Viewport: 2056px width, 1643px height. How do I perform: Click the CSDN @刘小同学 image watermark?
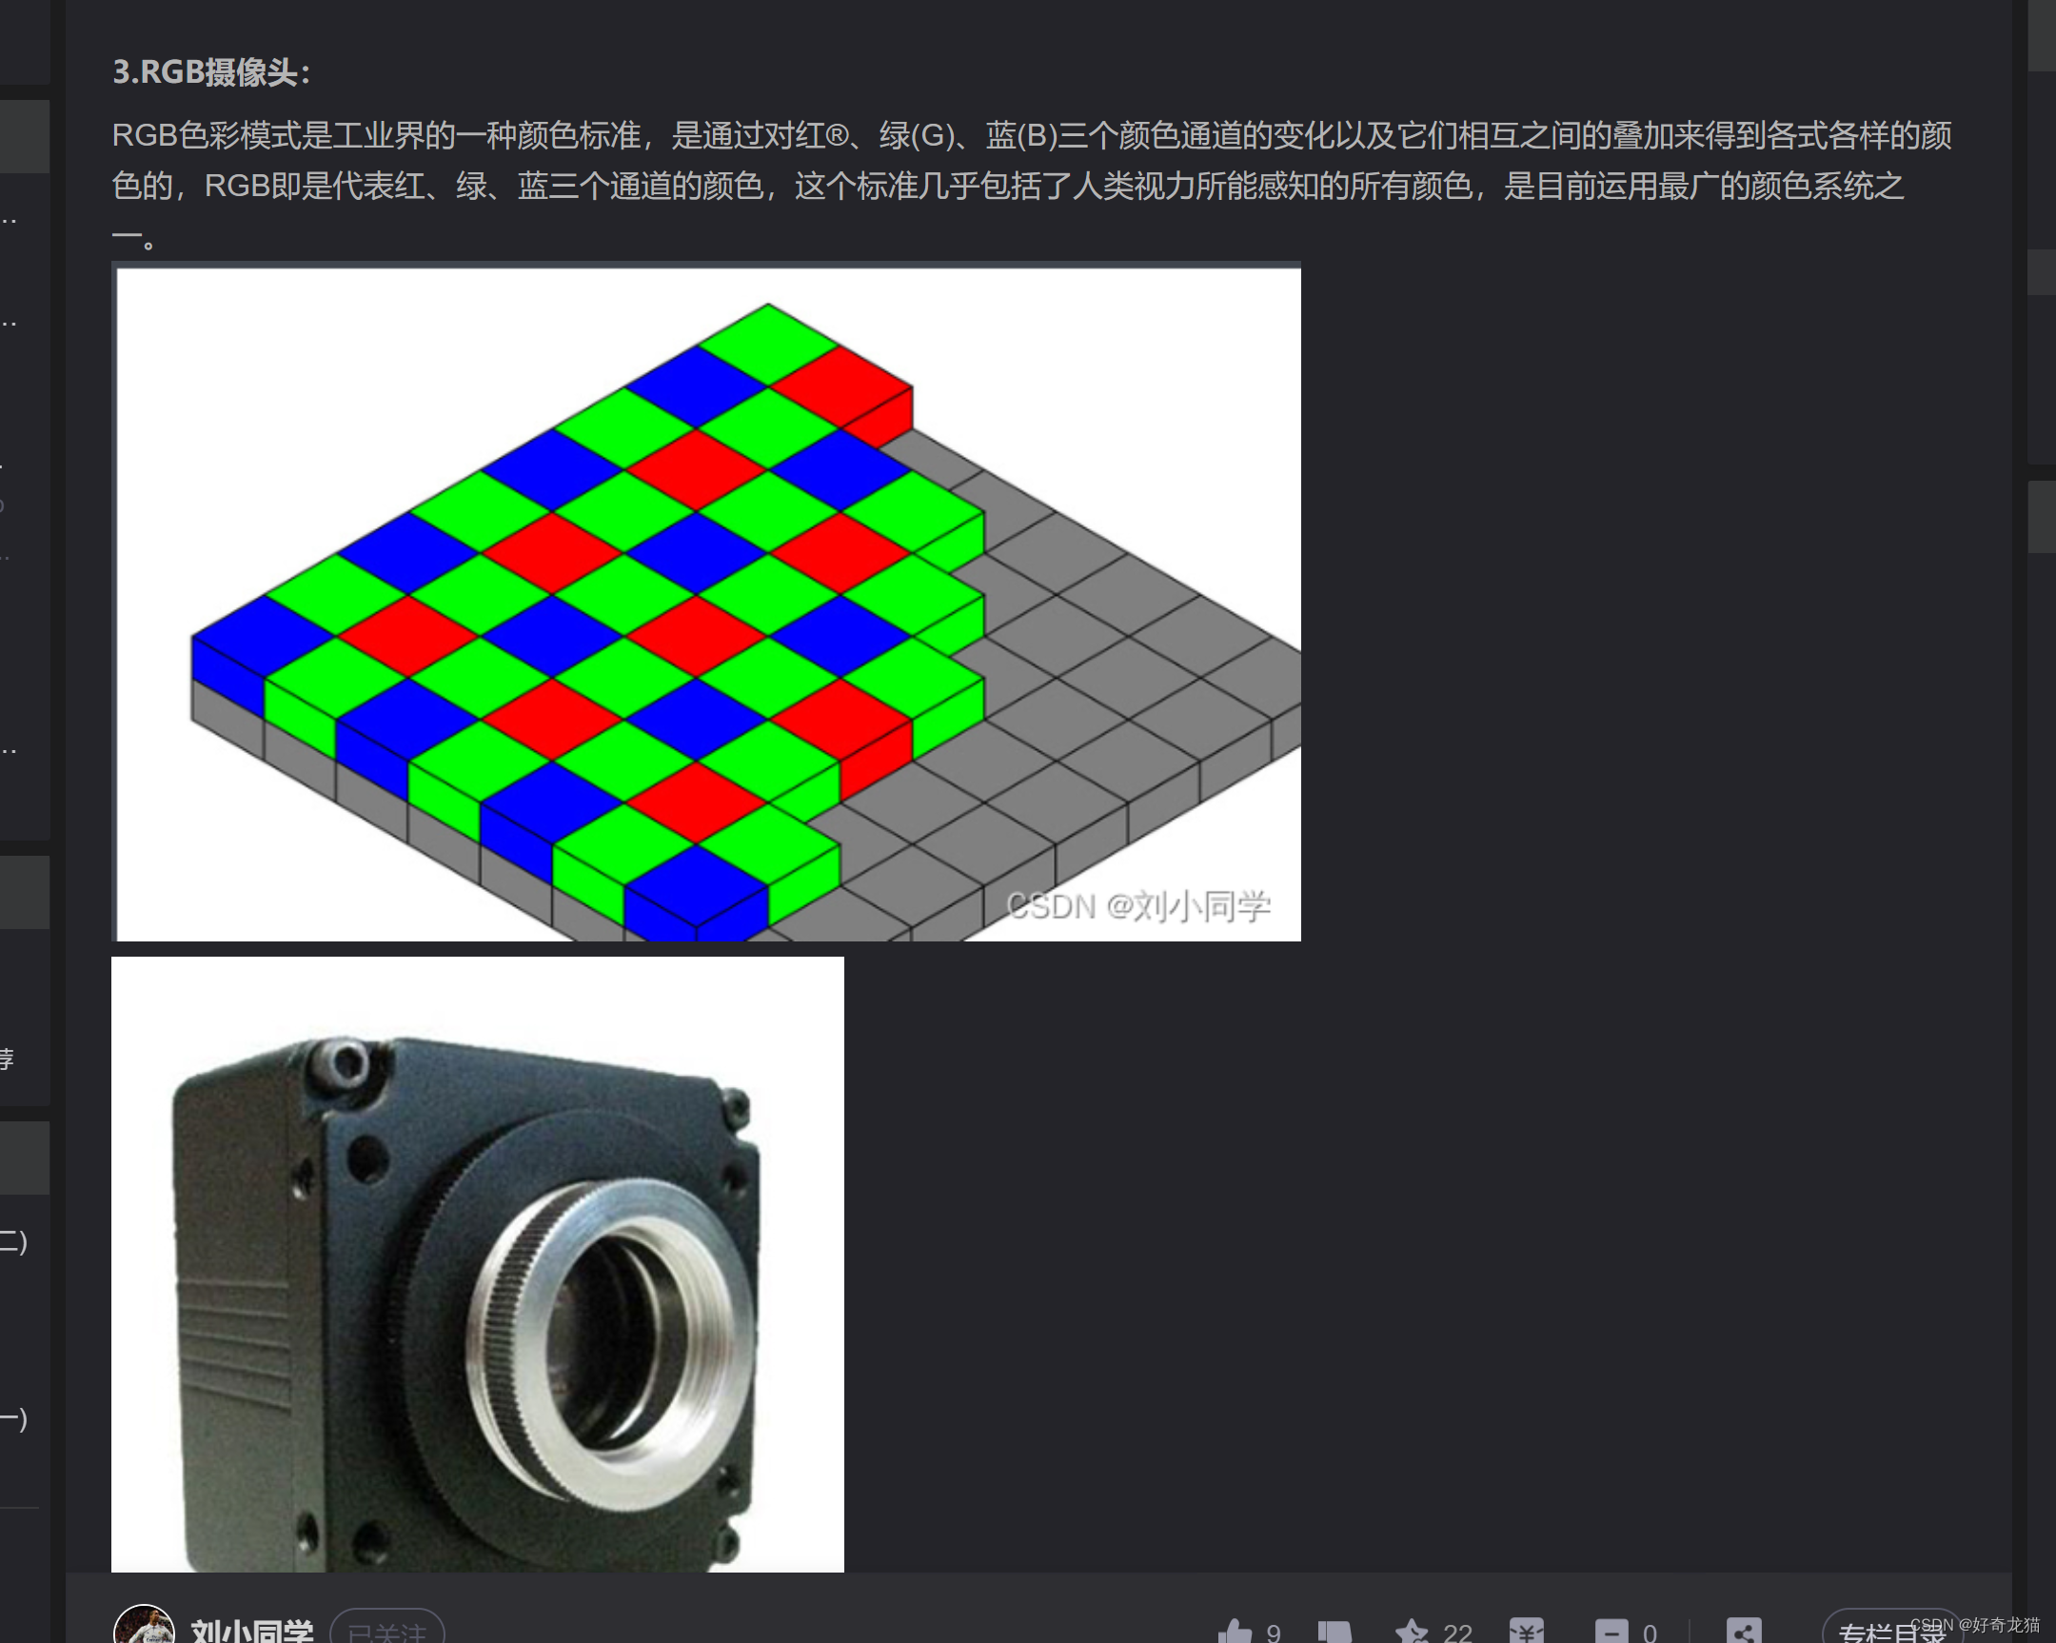[1137, 906]
